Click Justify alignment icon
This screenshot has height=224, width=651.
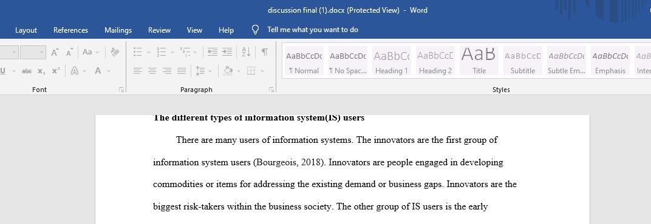[x=182, y=71]
